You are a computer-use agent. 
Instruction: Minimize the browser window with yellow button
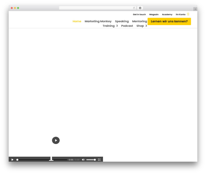tap(15, 8)
